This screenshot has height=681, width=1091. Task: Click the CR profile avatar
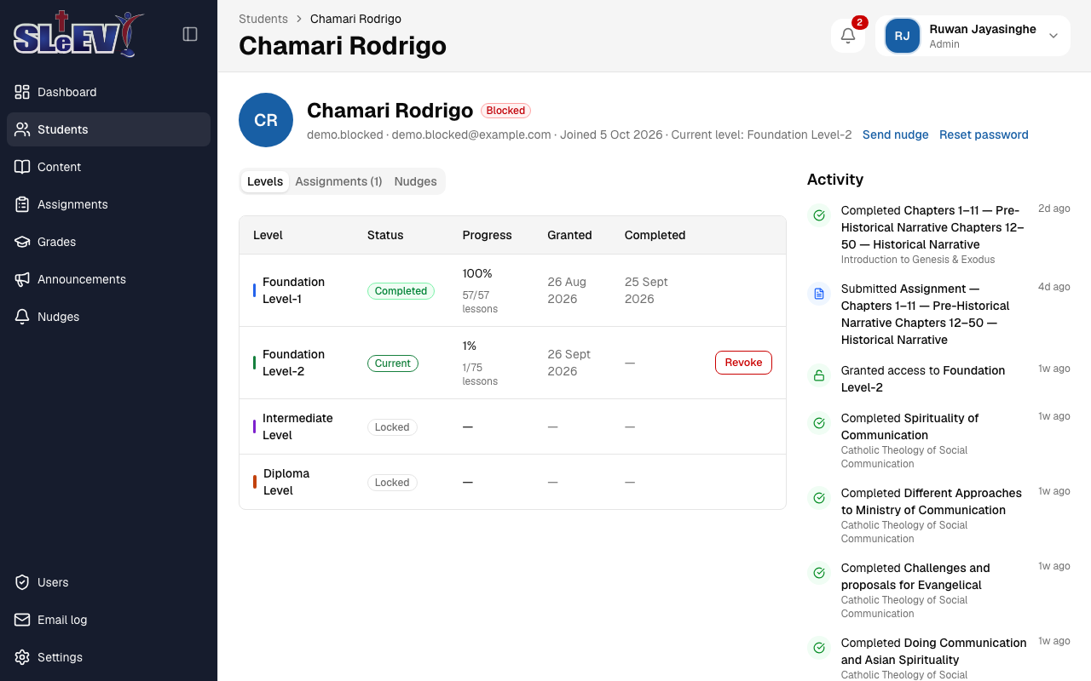(x=266, y=120)
